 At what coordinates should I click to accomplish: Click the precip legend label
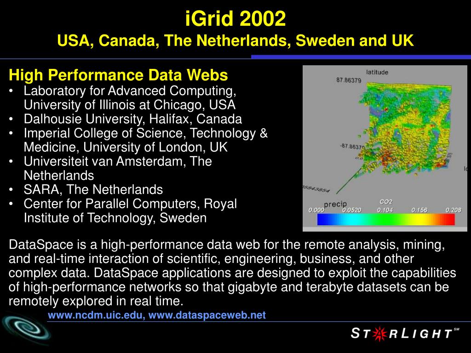[x=335, y=204]
